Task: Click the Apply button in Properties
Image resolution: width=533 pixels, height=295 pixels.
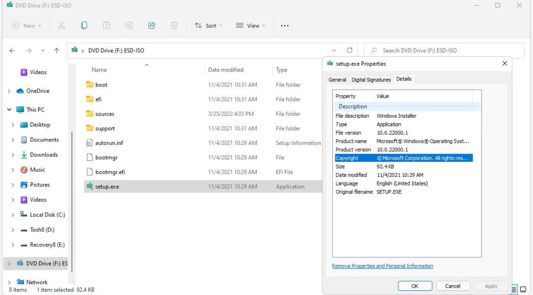Action: click(491, 286)
